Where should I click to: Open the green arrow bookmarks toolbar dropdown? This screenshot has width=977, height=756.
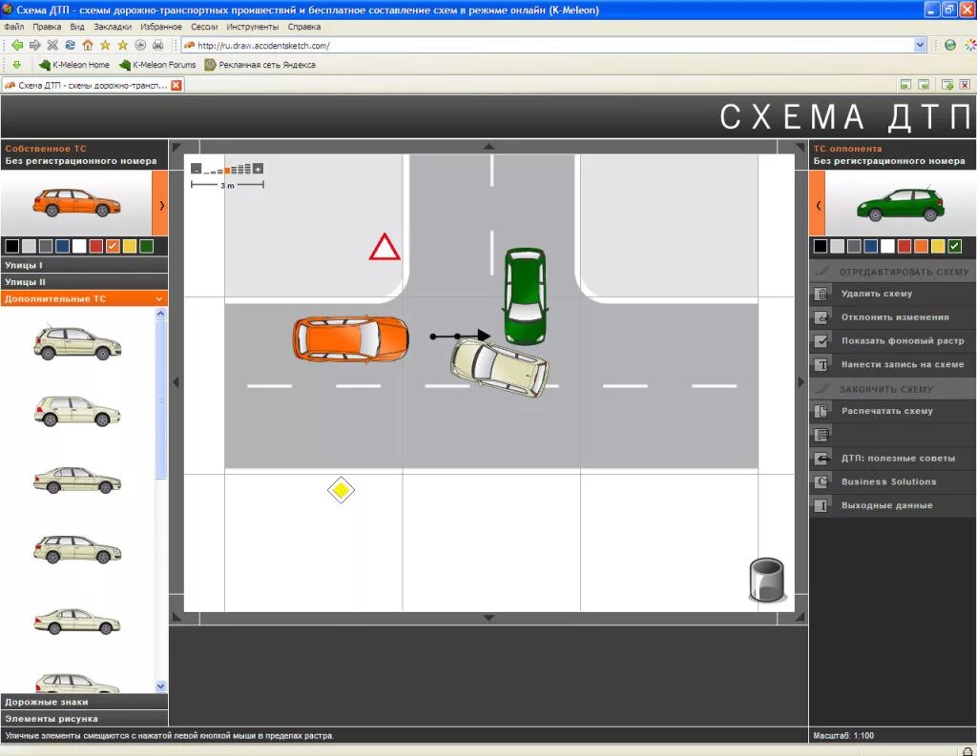[x=17, y=65]
